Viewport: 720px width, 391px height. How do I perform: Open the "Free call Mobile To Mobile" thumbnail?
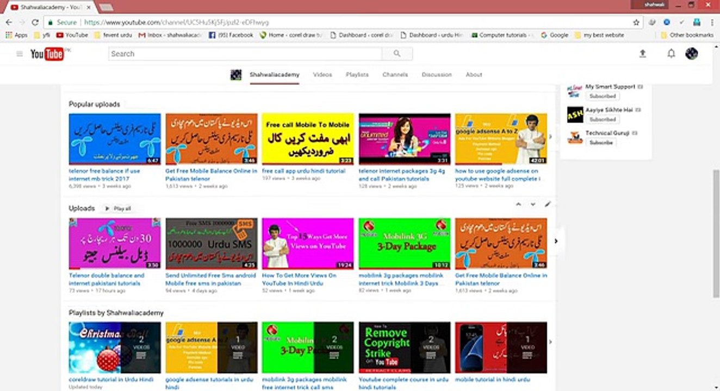coord(308,138)
